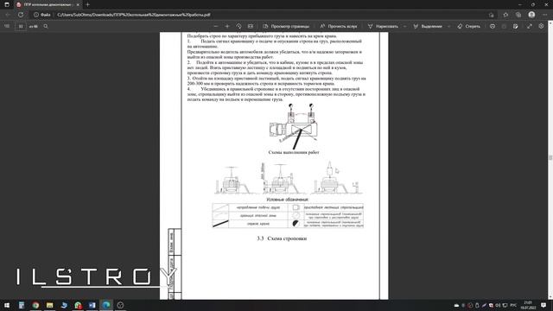Show site information Файл icon
This screenshot has width=553, height=311.
tap(42, 15)
